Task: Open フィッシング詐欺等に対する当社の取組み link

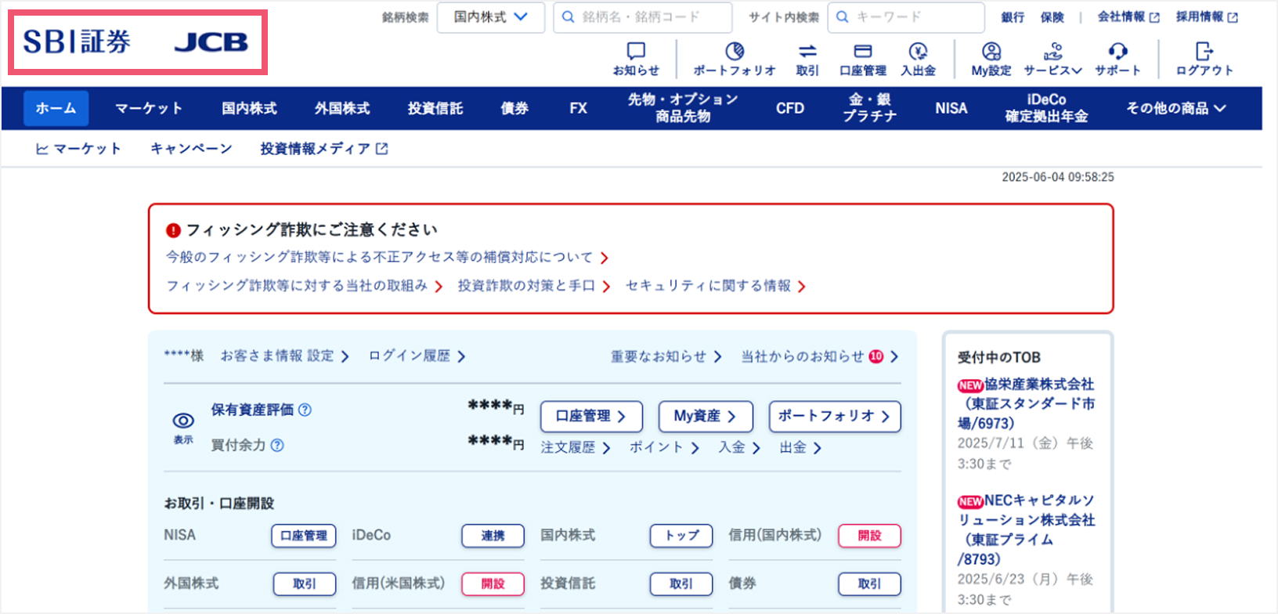Action: tap(304, 286)
